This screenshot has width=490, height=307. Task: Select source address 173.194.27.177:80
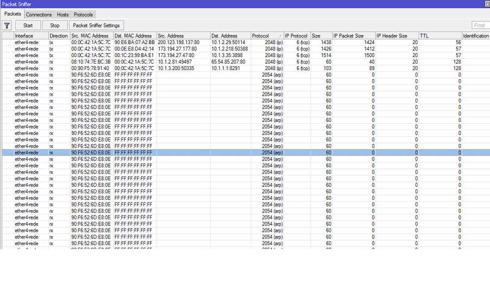click(x=177, y=49)
